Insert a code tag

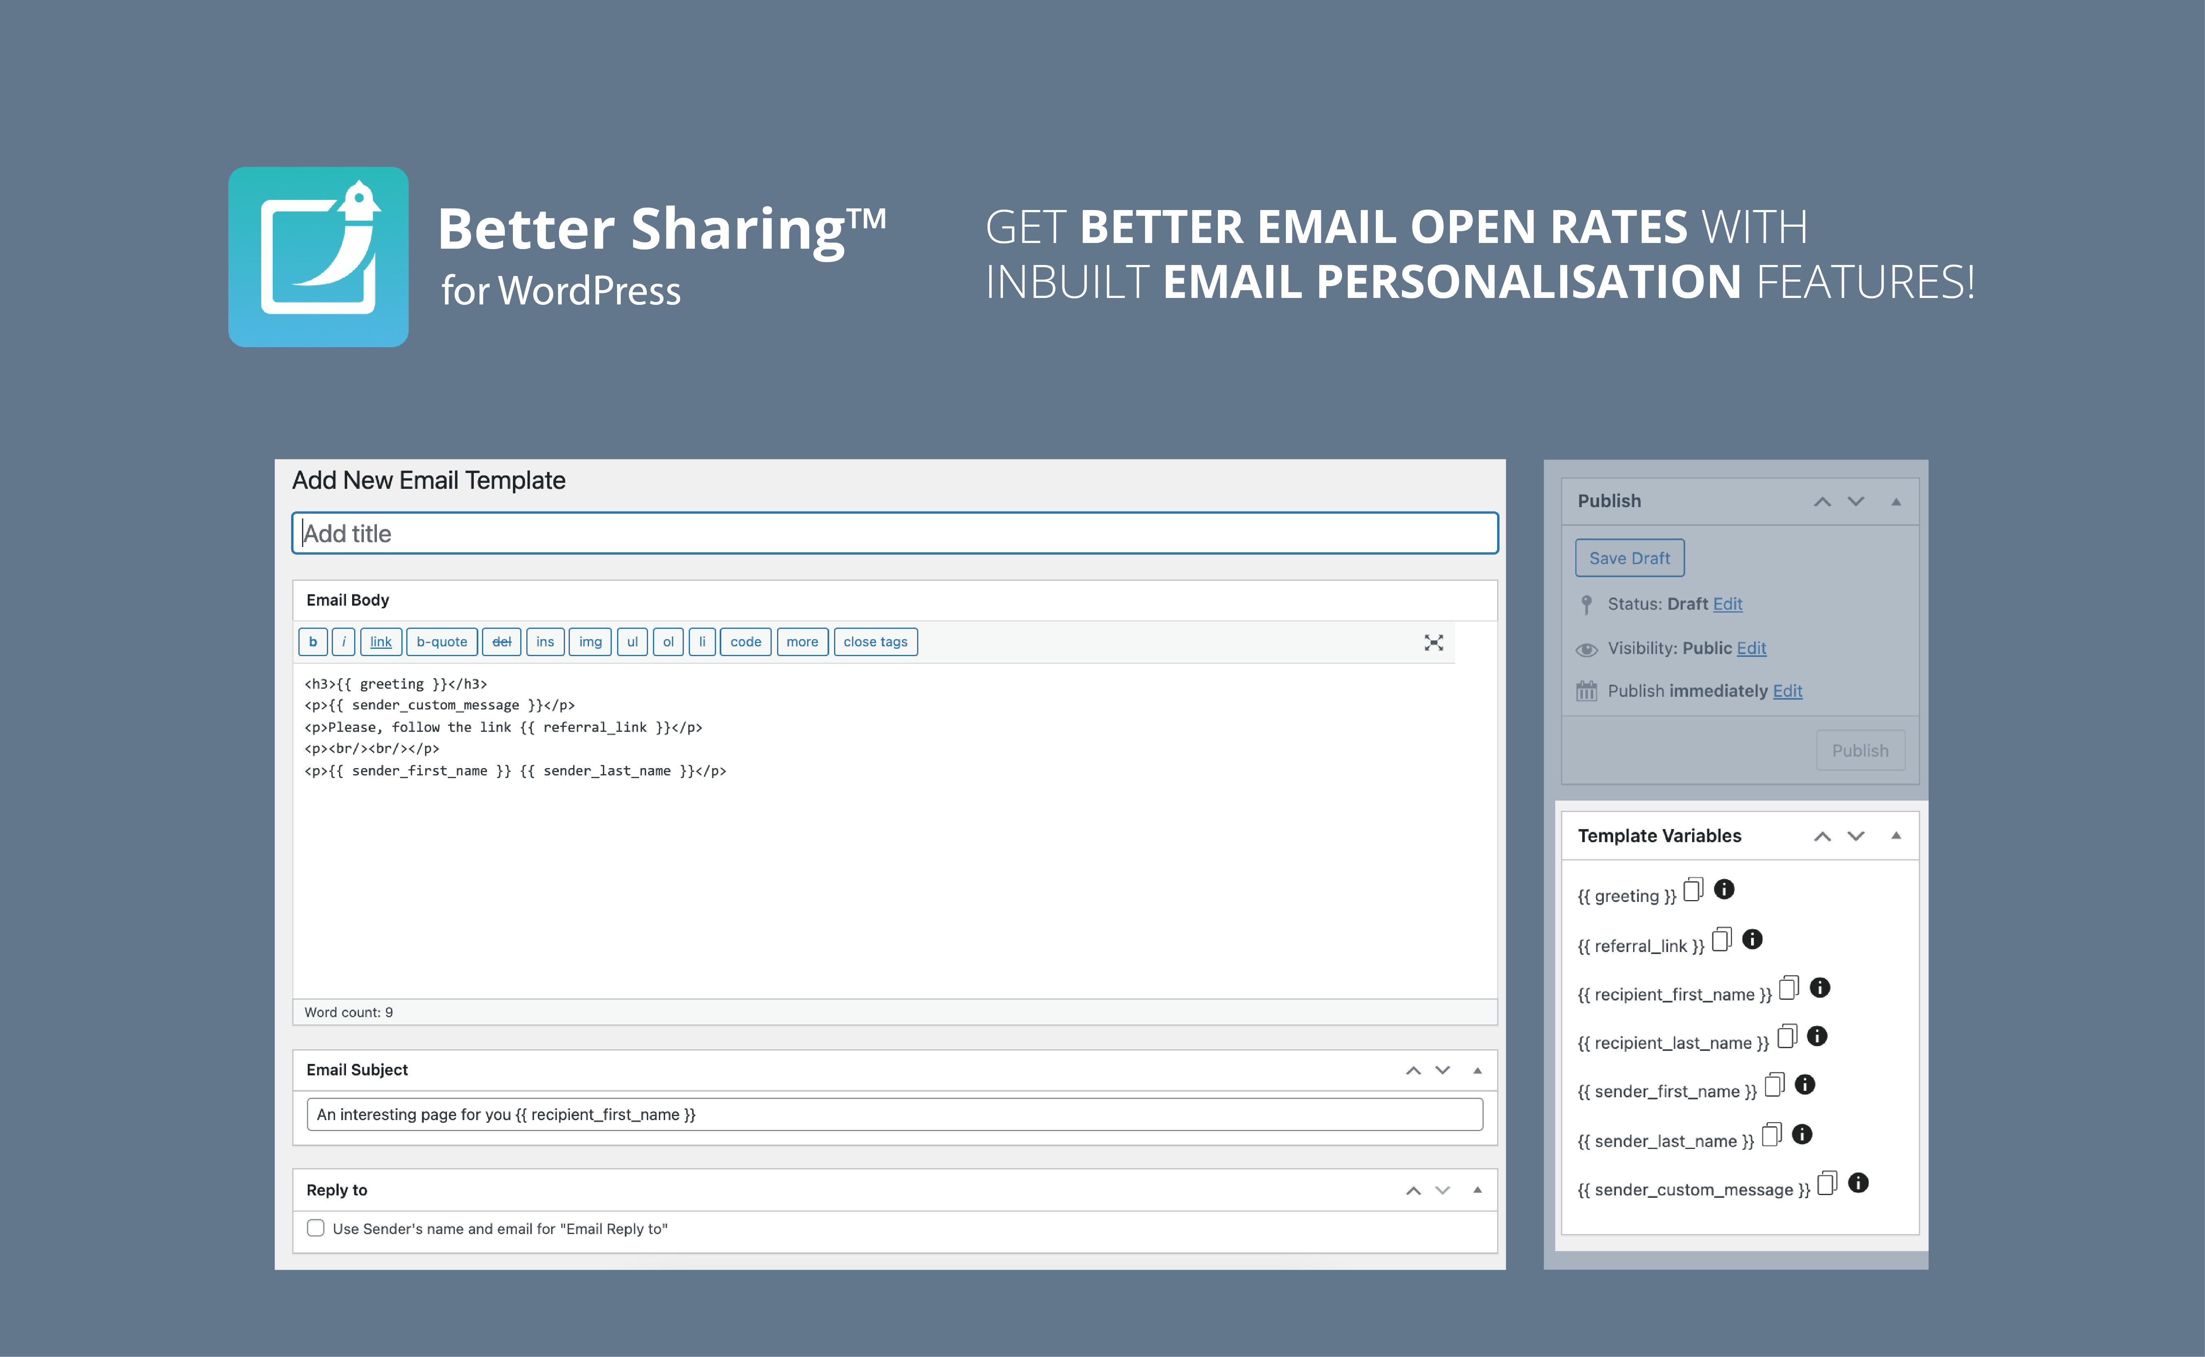[745, 642]
